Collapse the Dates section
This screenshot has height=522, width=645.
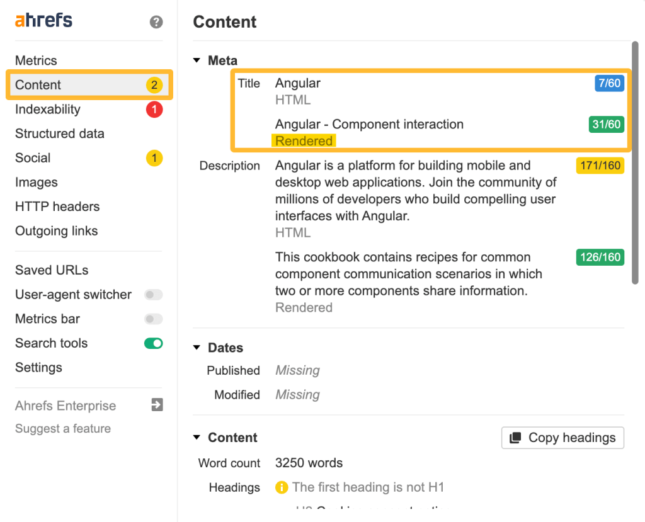(x=197, y=348)
